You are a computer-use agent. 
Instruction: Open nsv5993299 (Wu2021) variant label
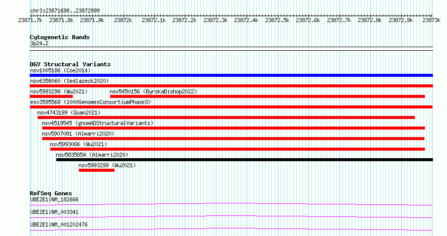[x=107, y=165]
